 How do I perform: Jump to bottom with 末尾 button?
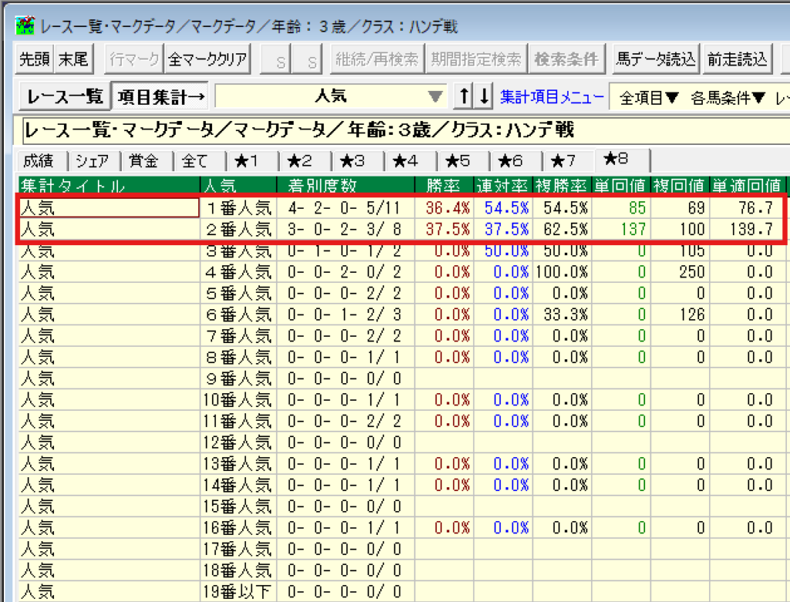tap(75, 59)
